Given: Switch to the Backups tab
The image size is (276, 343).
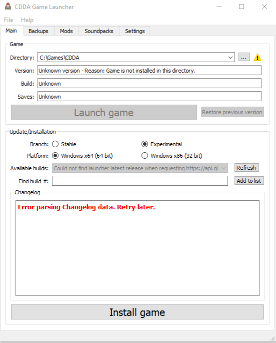Looking at the screenshot, I should pos(38,31).
